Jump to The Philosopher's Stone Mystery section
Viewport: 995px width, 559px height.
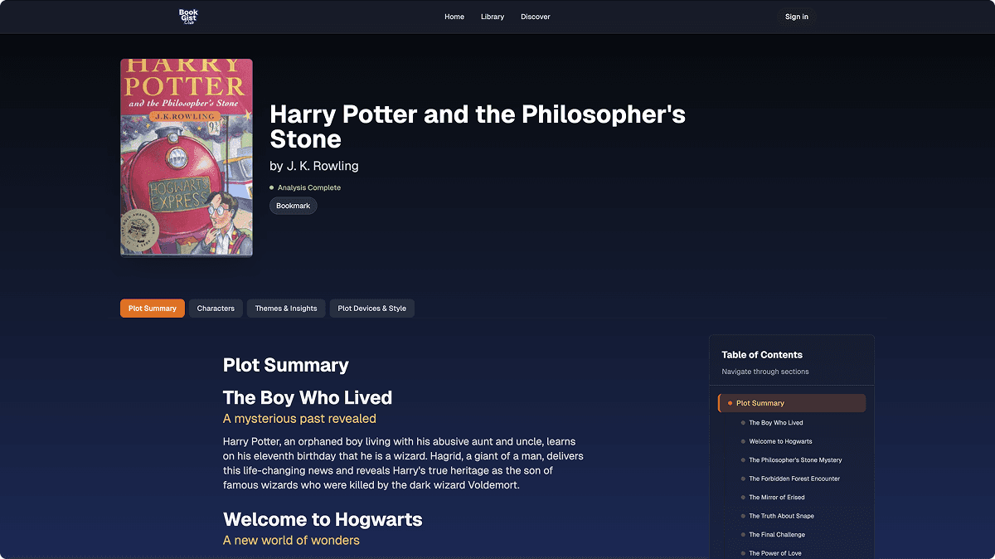tap(795, 460)
